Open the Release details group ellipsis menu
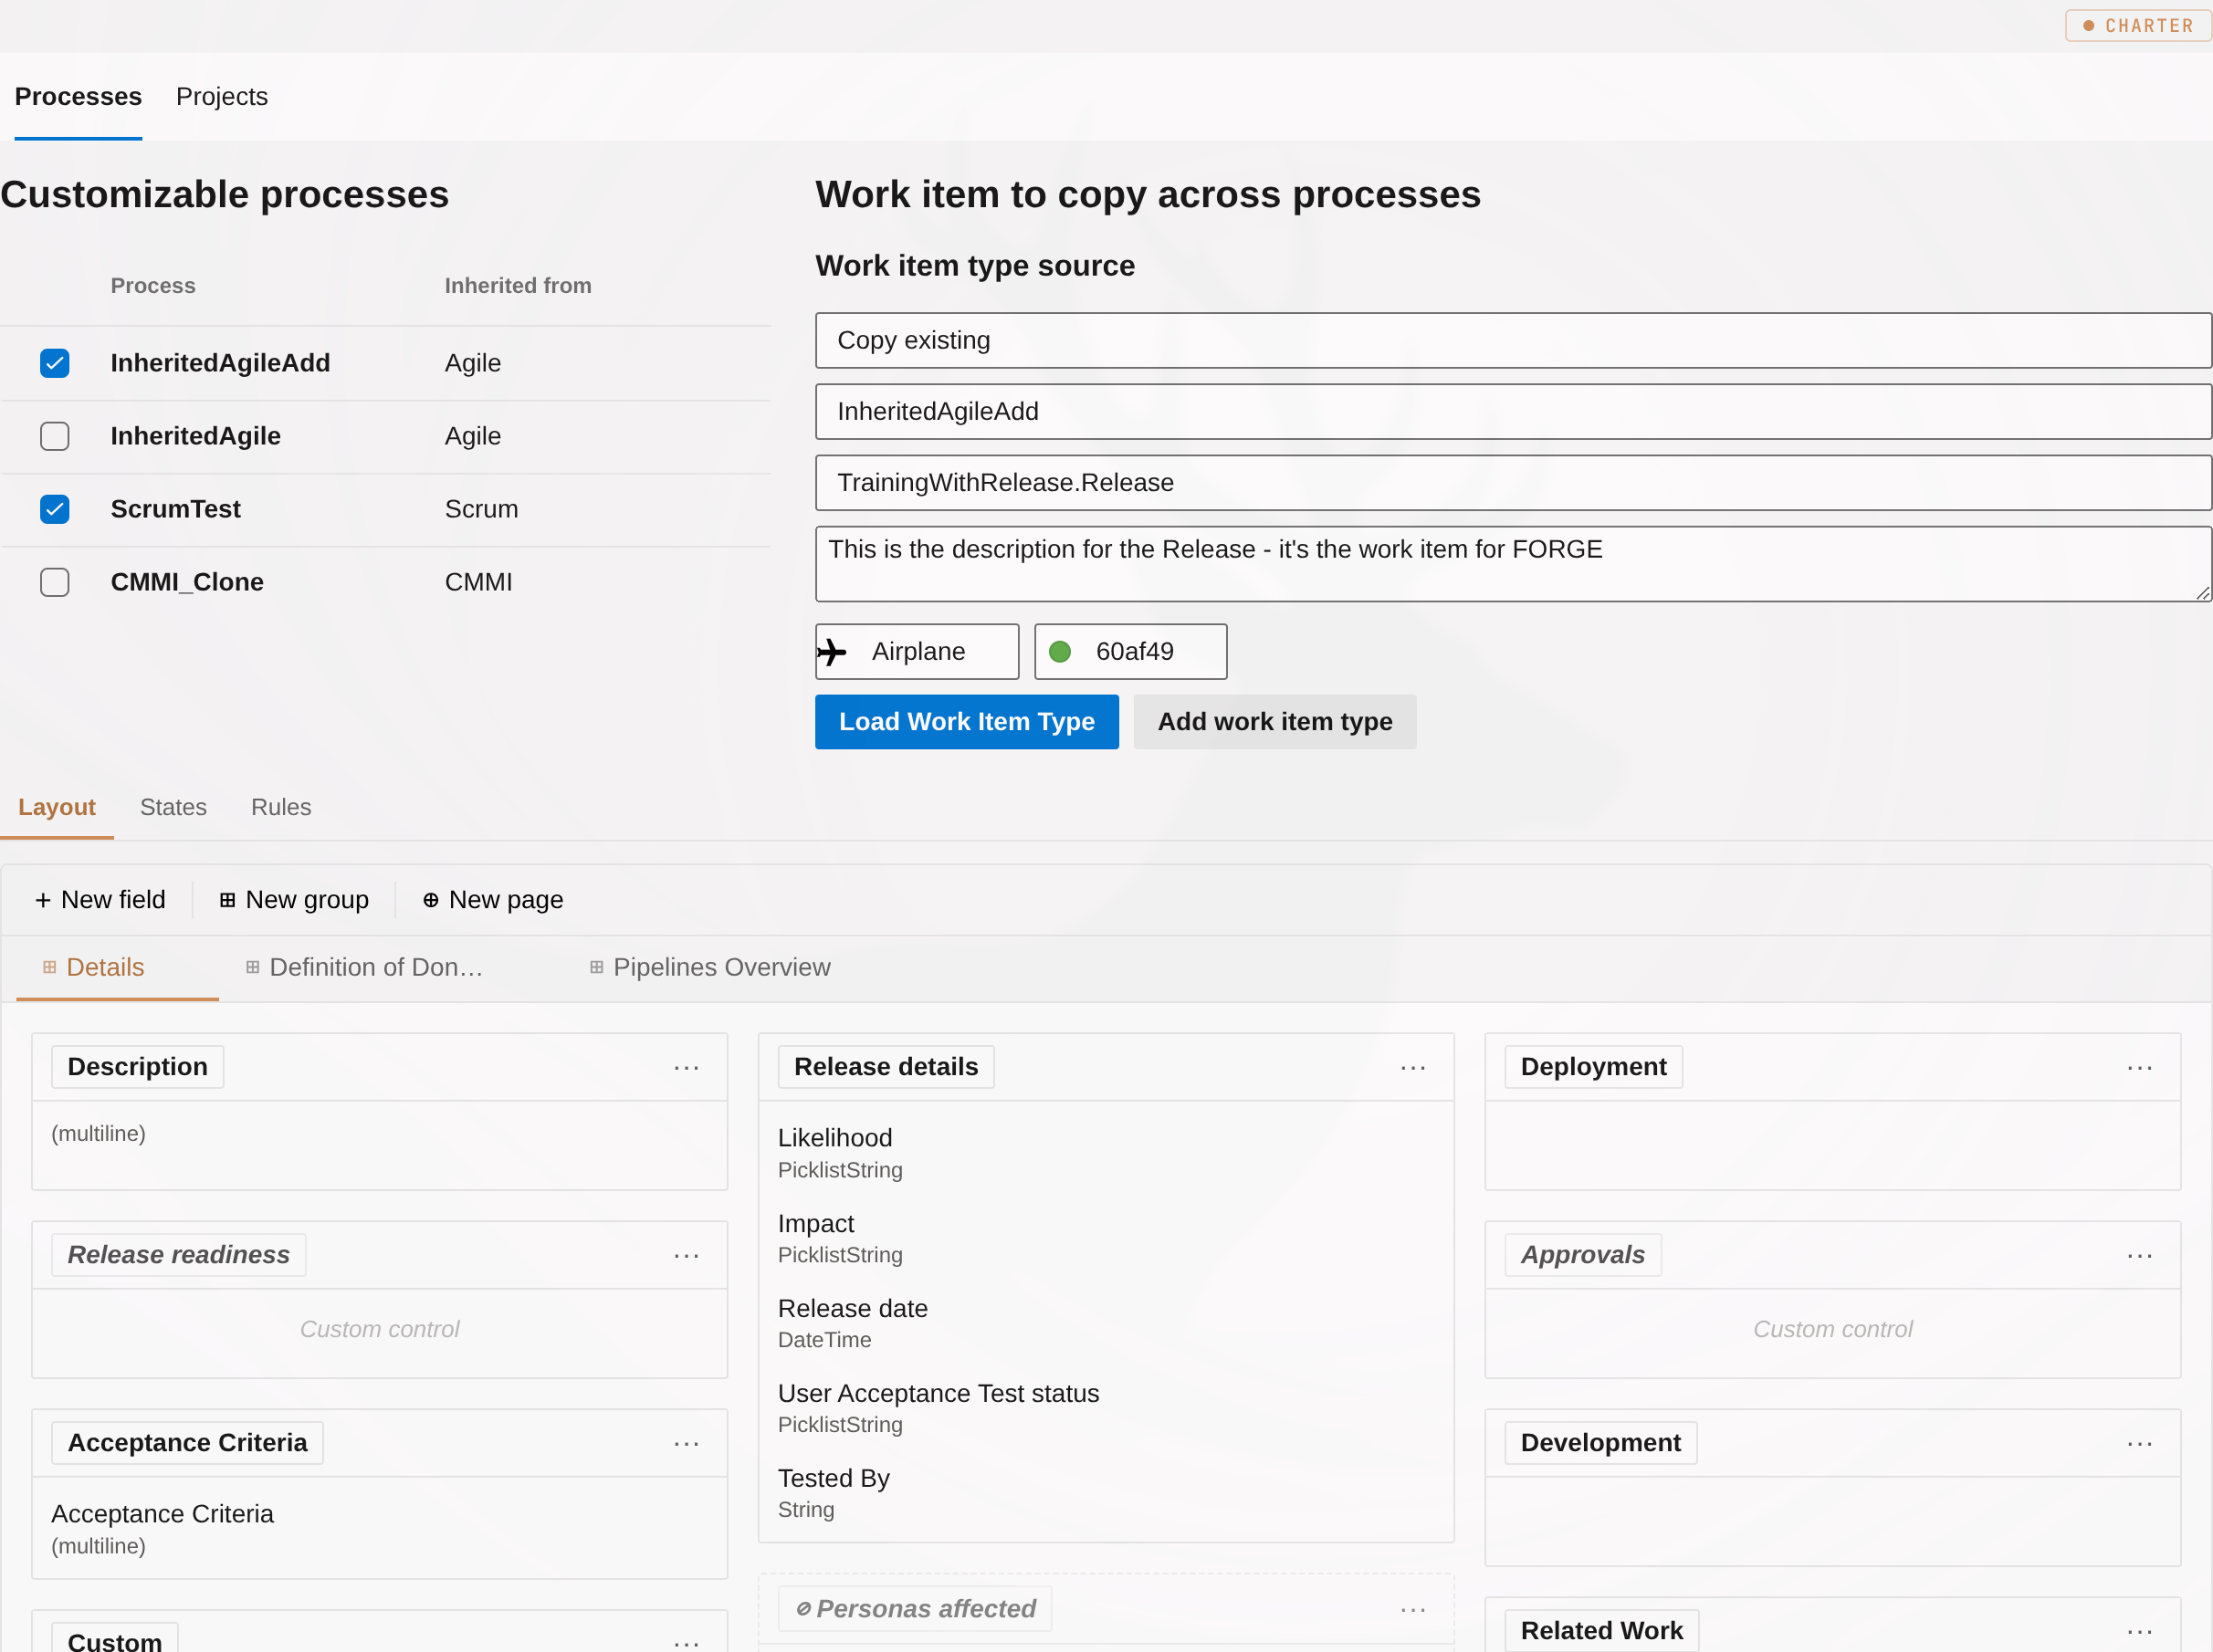 (x=1413, y=1068)
